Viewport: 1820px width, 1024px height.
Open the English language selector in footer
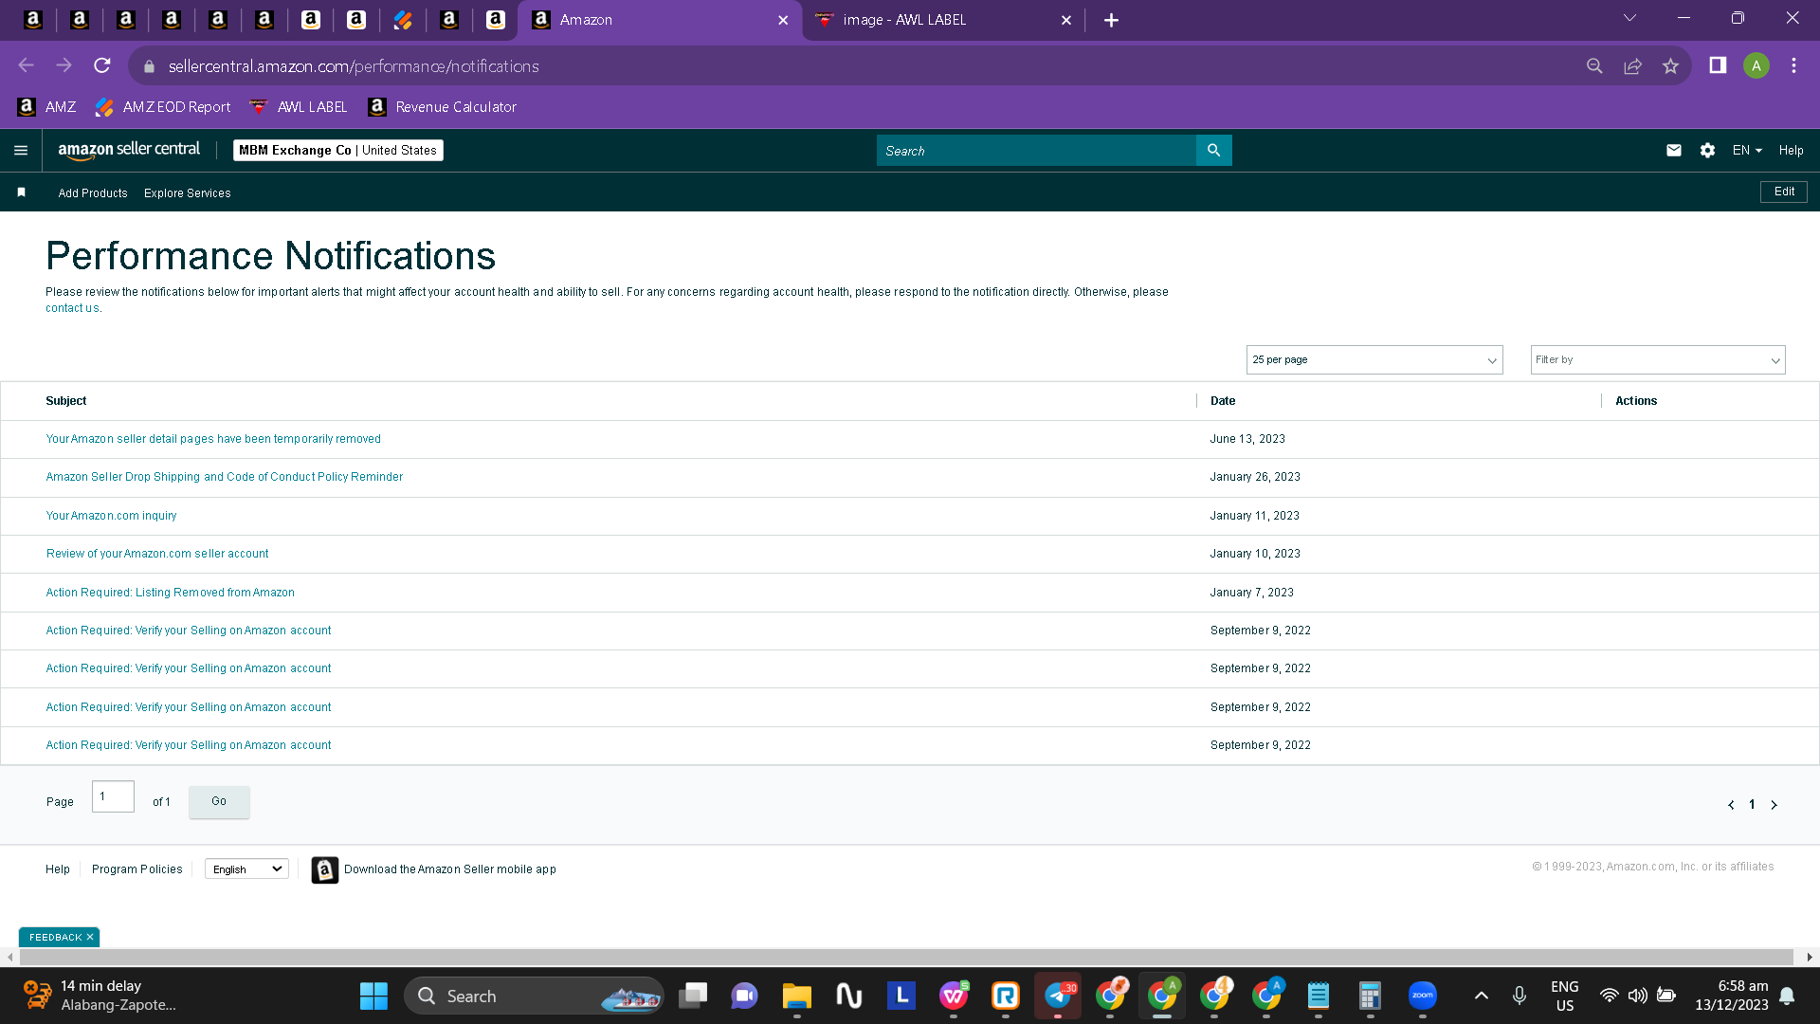pos(246,869)
